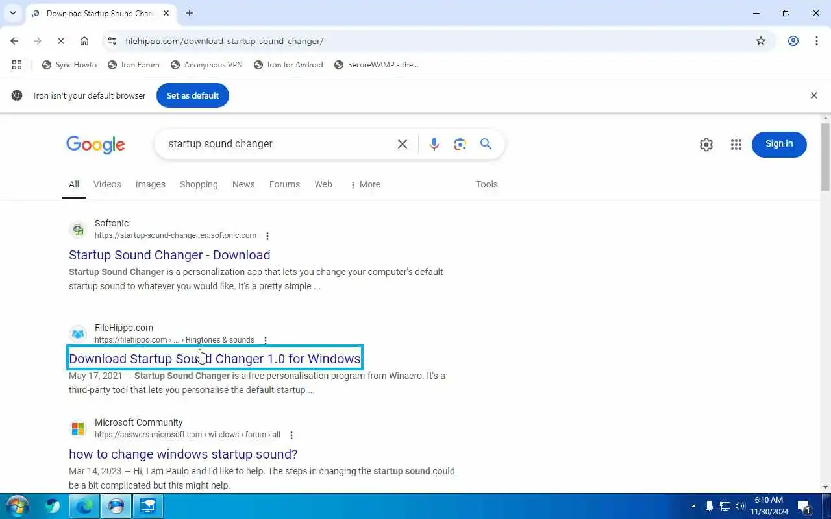Open the Sync Howto bookmark
The height and width of the screenshot is (519, 831).
[x=69, y=65]
